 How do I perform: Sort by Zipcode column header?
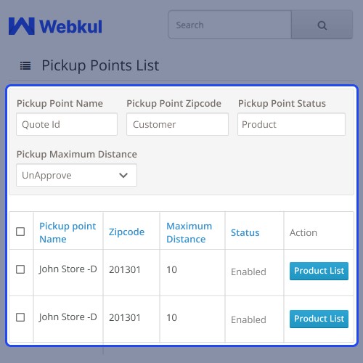click(126, 232)
